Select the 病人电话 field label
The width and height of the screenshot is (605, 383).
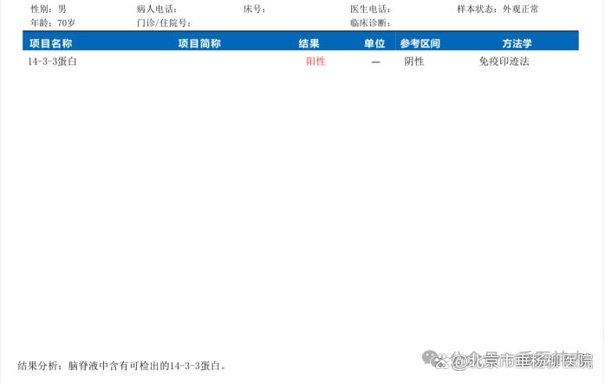(156, 9)
